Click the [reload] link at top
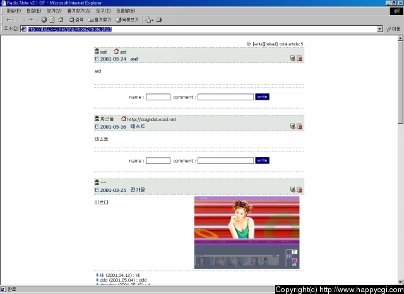This screenshot has height=294, width=404. [x=271, y=44]
